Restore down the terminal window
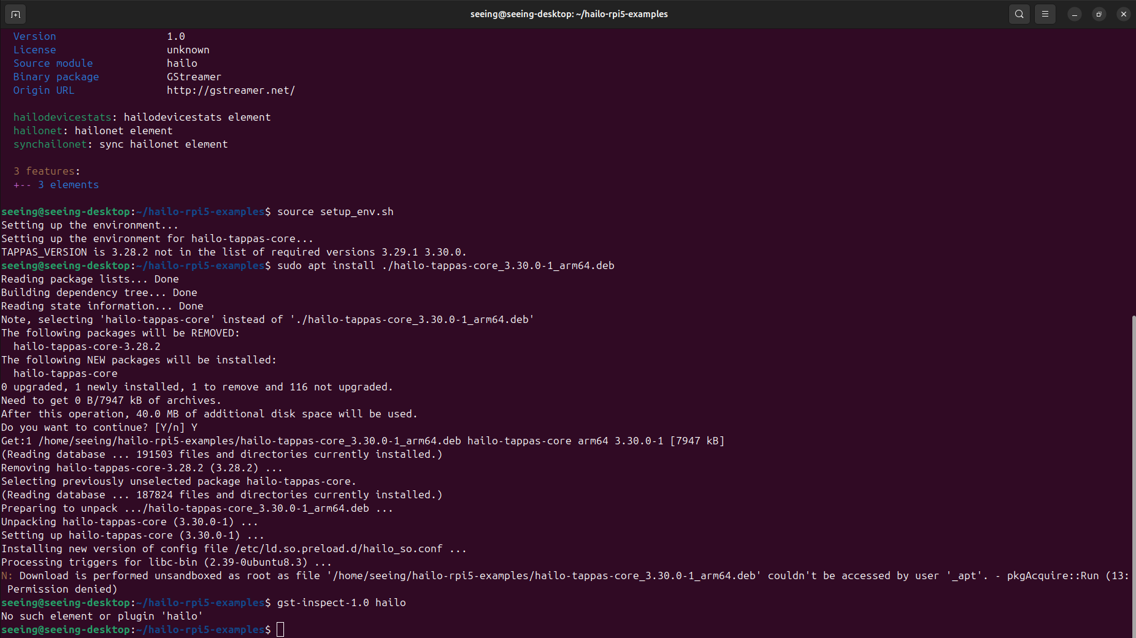Viewport: 1136px width, 638px height. (1099, 14)
